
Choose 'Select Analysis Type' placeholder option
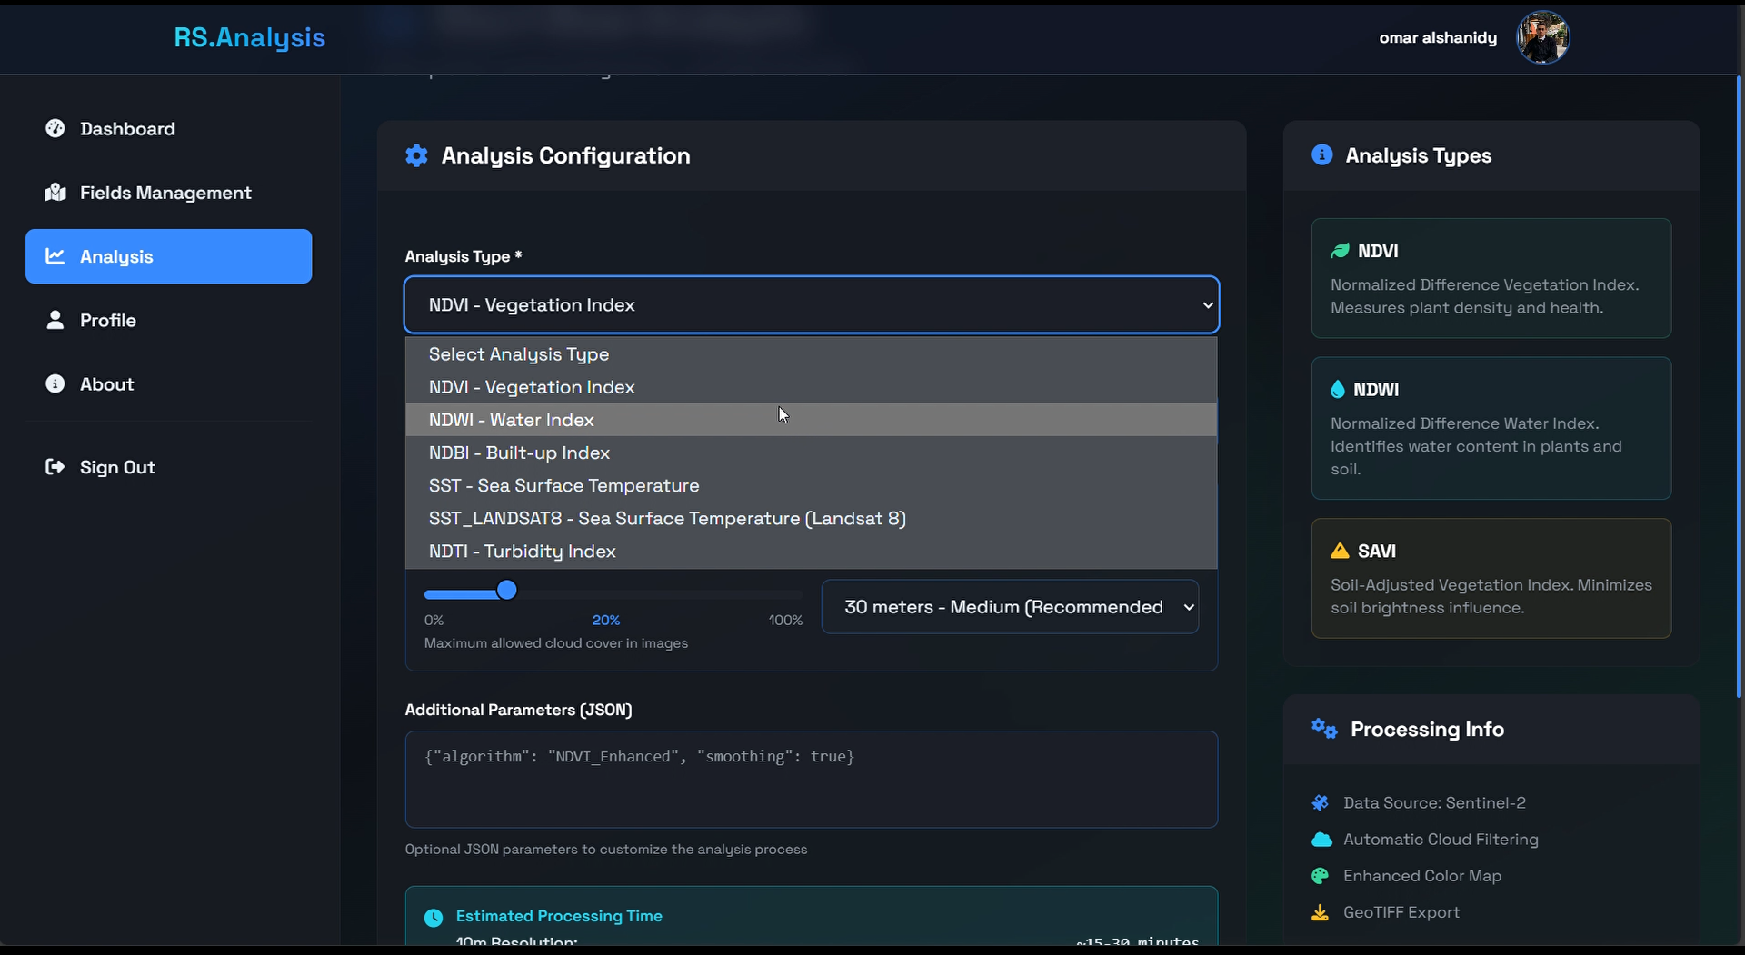coord(811,354)
